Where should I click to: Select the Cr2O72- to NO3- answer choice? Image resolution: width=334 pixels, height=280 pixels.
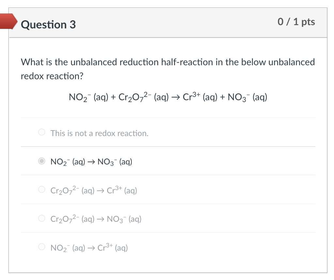(41, 218)
